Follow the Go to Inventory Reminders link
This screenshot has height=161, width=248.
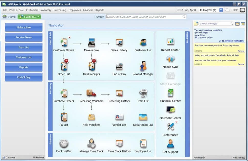point(231,41)
